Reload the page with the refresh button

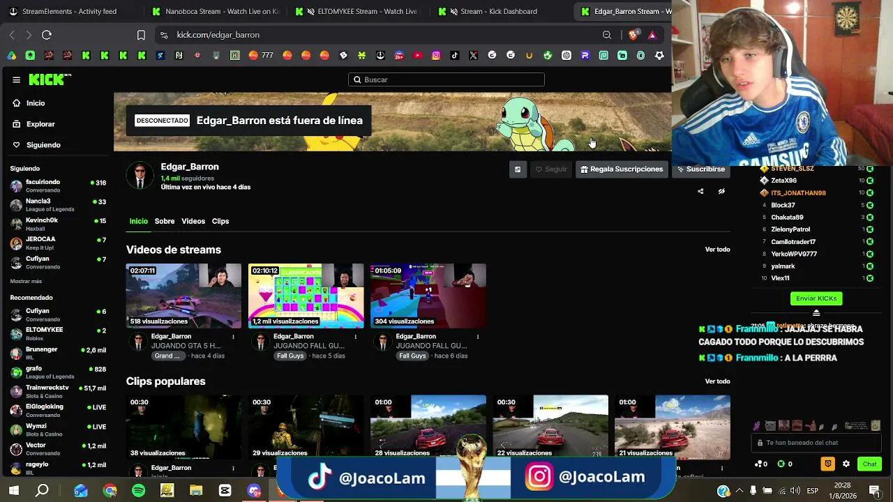coord(47,35)
